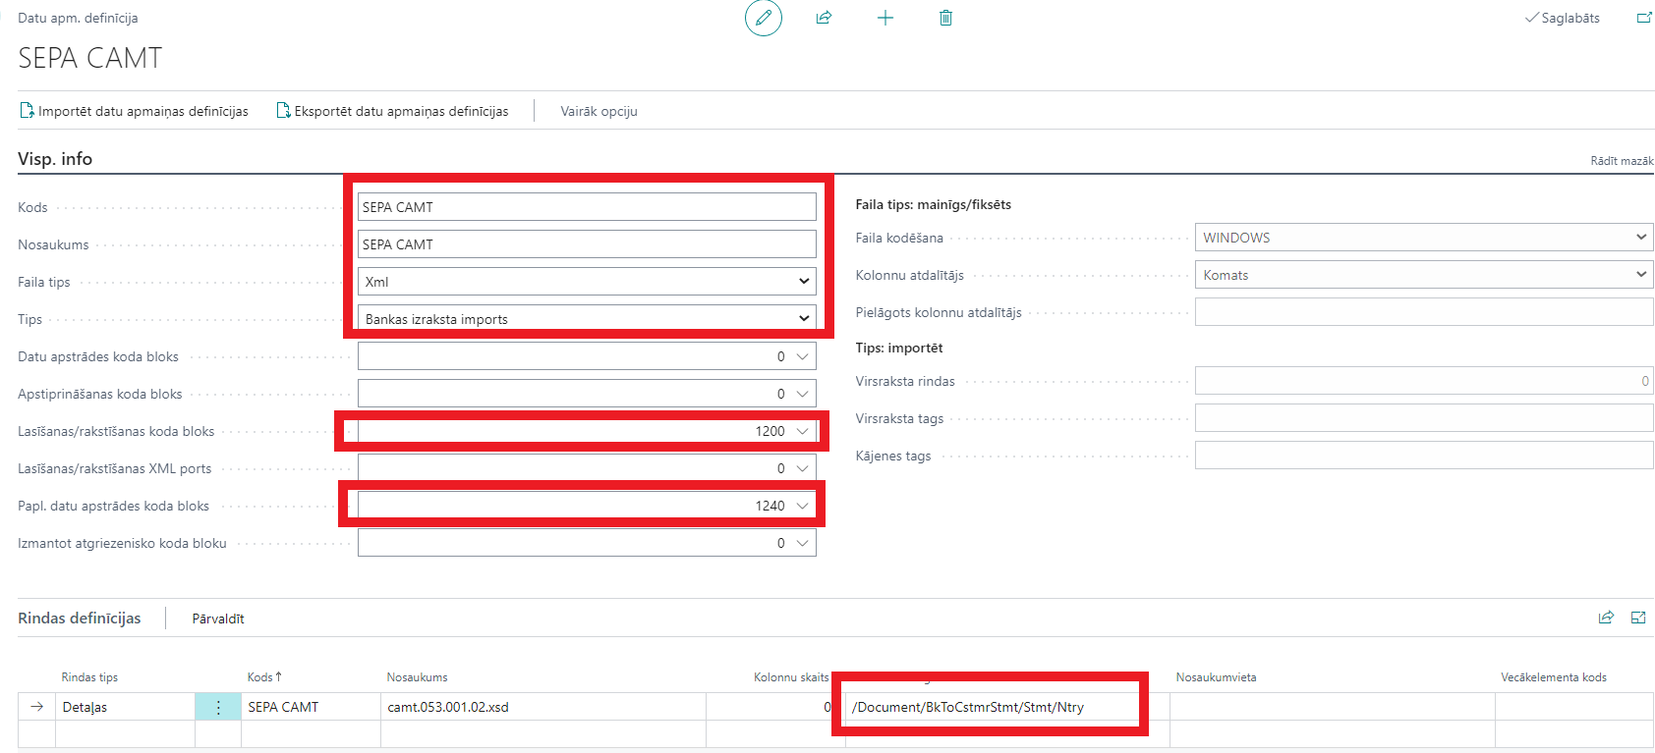
Task: Expand the Faila kodēšana WINDOWS dropdown
Action: [x=1640, y=238]
